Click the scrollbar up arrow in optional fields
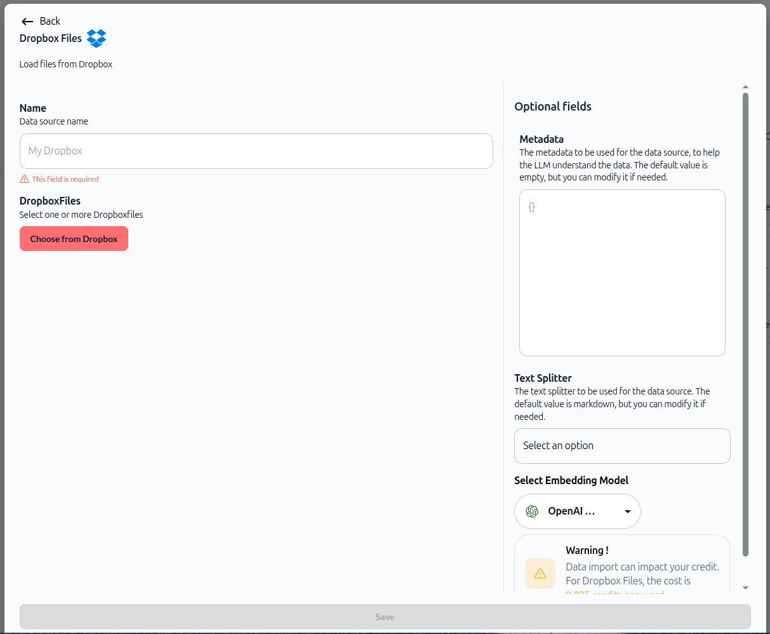This screenshot has width=770, height=634. tap(746, 87)
